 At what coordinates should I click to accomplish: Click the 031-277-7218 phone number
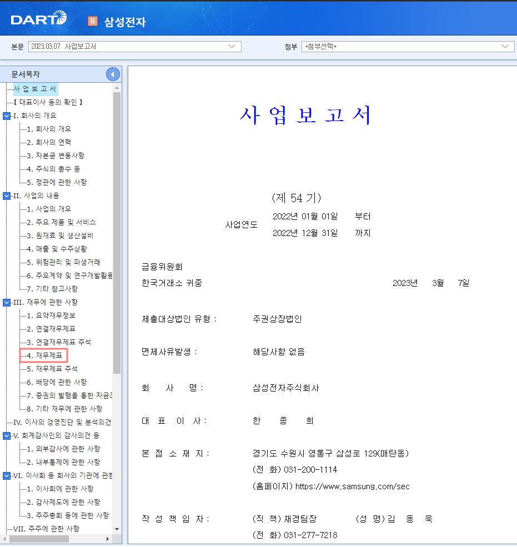(310, 535)
